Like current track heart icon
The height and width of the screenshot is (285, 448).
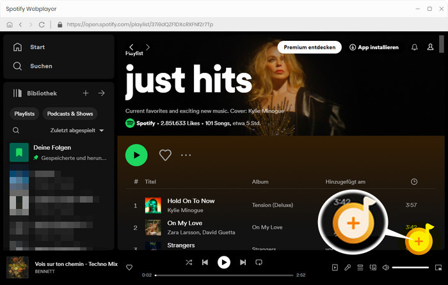129,267
